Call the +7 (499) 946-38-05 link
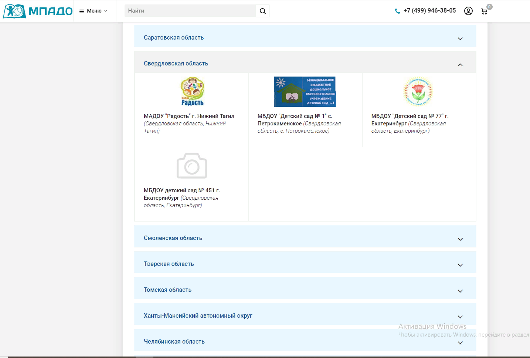Screen dimensions: 530x358 point(429,11)
